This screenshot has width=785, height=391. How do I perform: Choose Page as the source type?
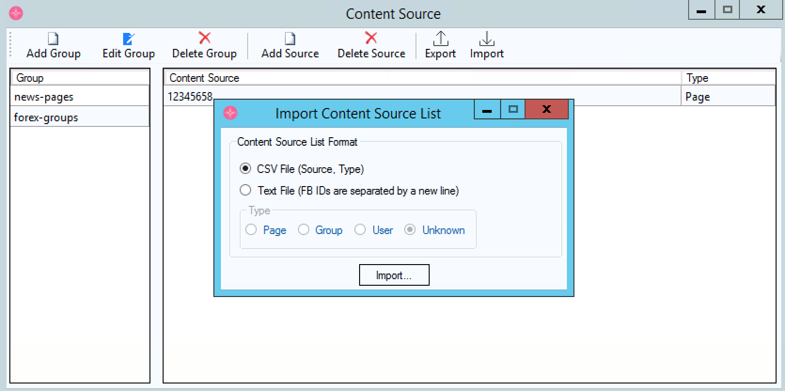(x=251, y=230)
